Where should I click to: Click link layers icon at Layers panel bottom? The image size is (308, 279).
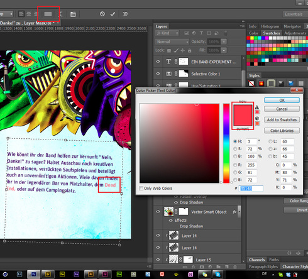pyautogui.click(x=185, y=267)
